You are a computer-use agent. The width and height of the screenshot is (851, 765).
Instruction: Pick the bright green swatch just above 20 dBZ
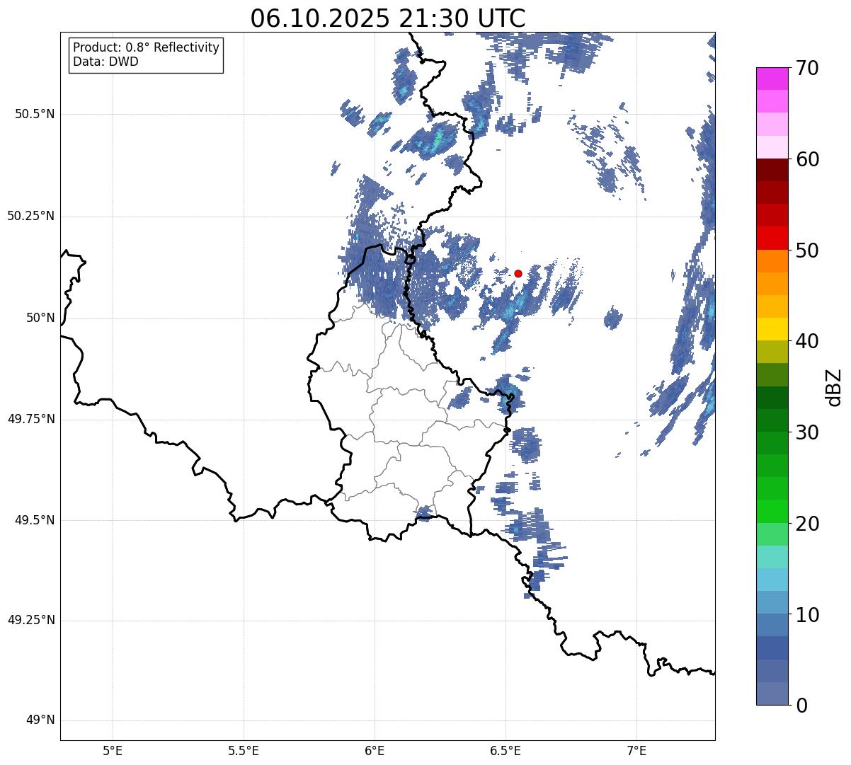pyautogui.click(x=772, y=511)
